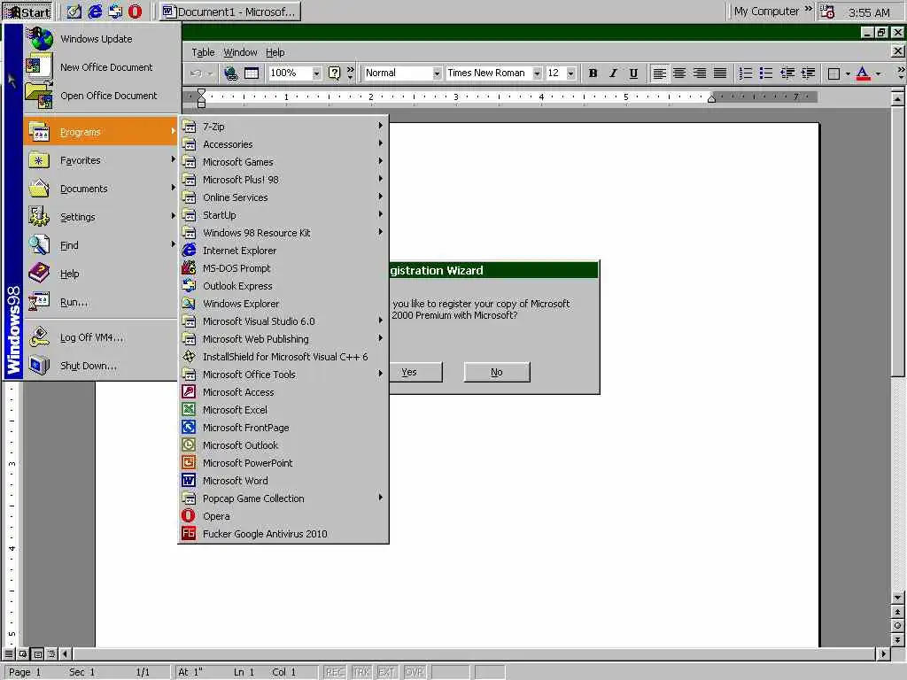Viewport: 907px width, 680px height.
Task: Open the font size 12 dropdown
Action: pos(571,73)
